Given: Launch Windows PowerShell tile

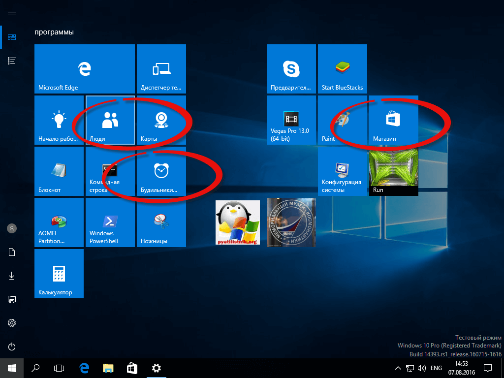Looking at the screenshot, I should (x=110, y=222).
